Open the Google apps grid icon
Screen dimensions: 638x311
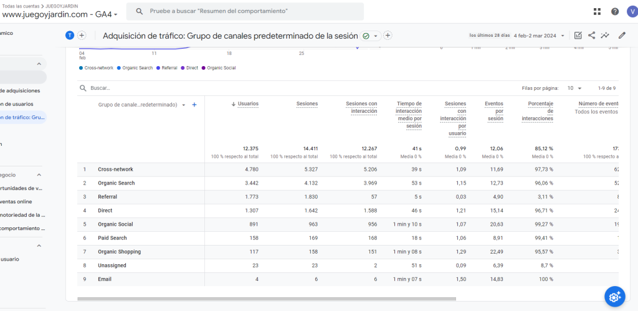(598, 11)
